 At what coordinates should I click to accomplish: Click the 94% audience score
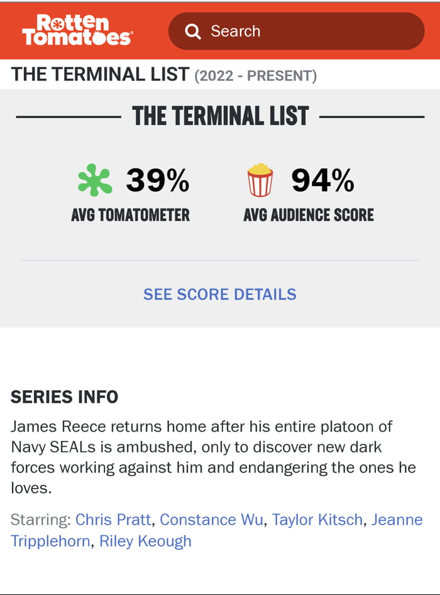click(x=322, y=180)
